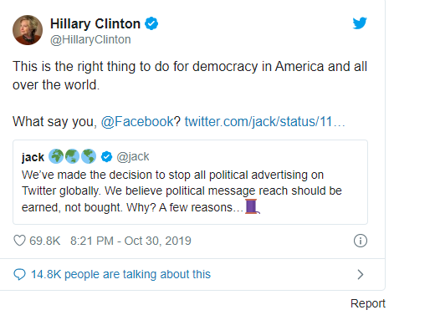Viewport: 435px width, 315px height.
Task: Click Hillary Clinton's verified badge
Action: coord(151,23)
